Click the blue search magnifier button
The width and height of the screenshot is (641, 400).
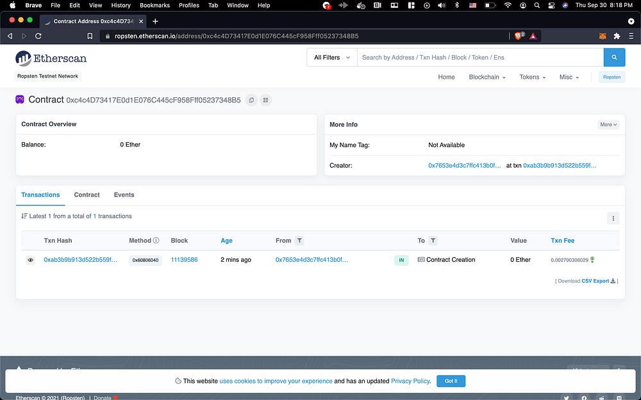coord(614,57)
